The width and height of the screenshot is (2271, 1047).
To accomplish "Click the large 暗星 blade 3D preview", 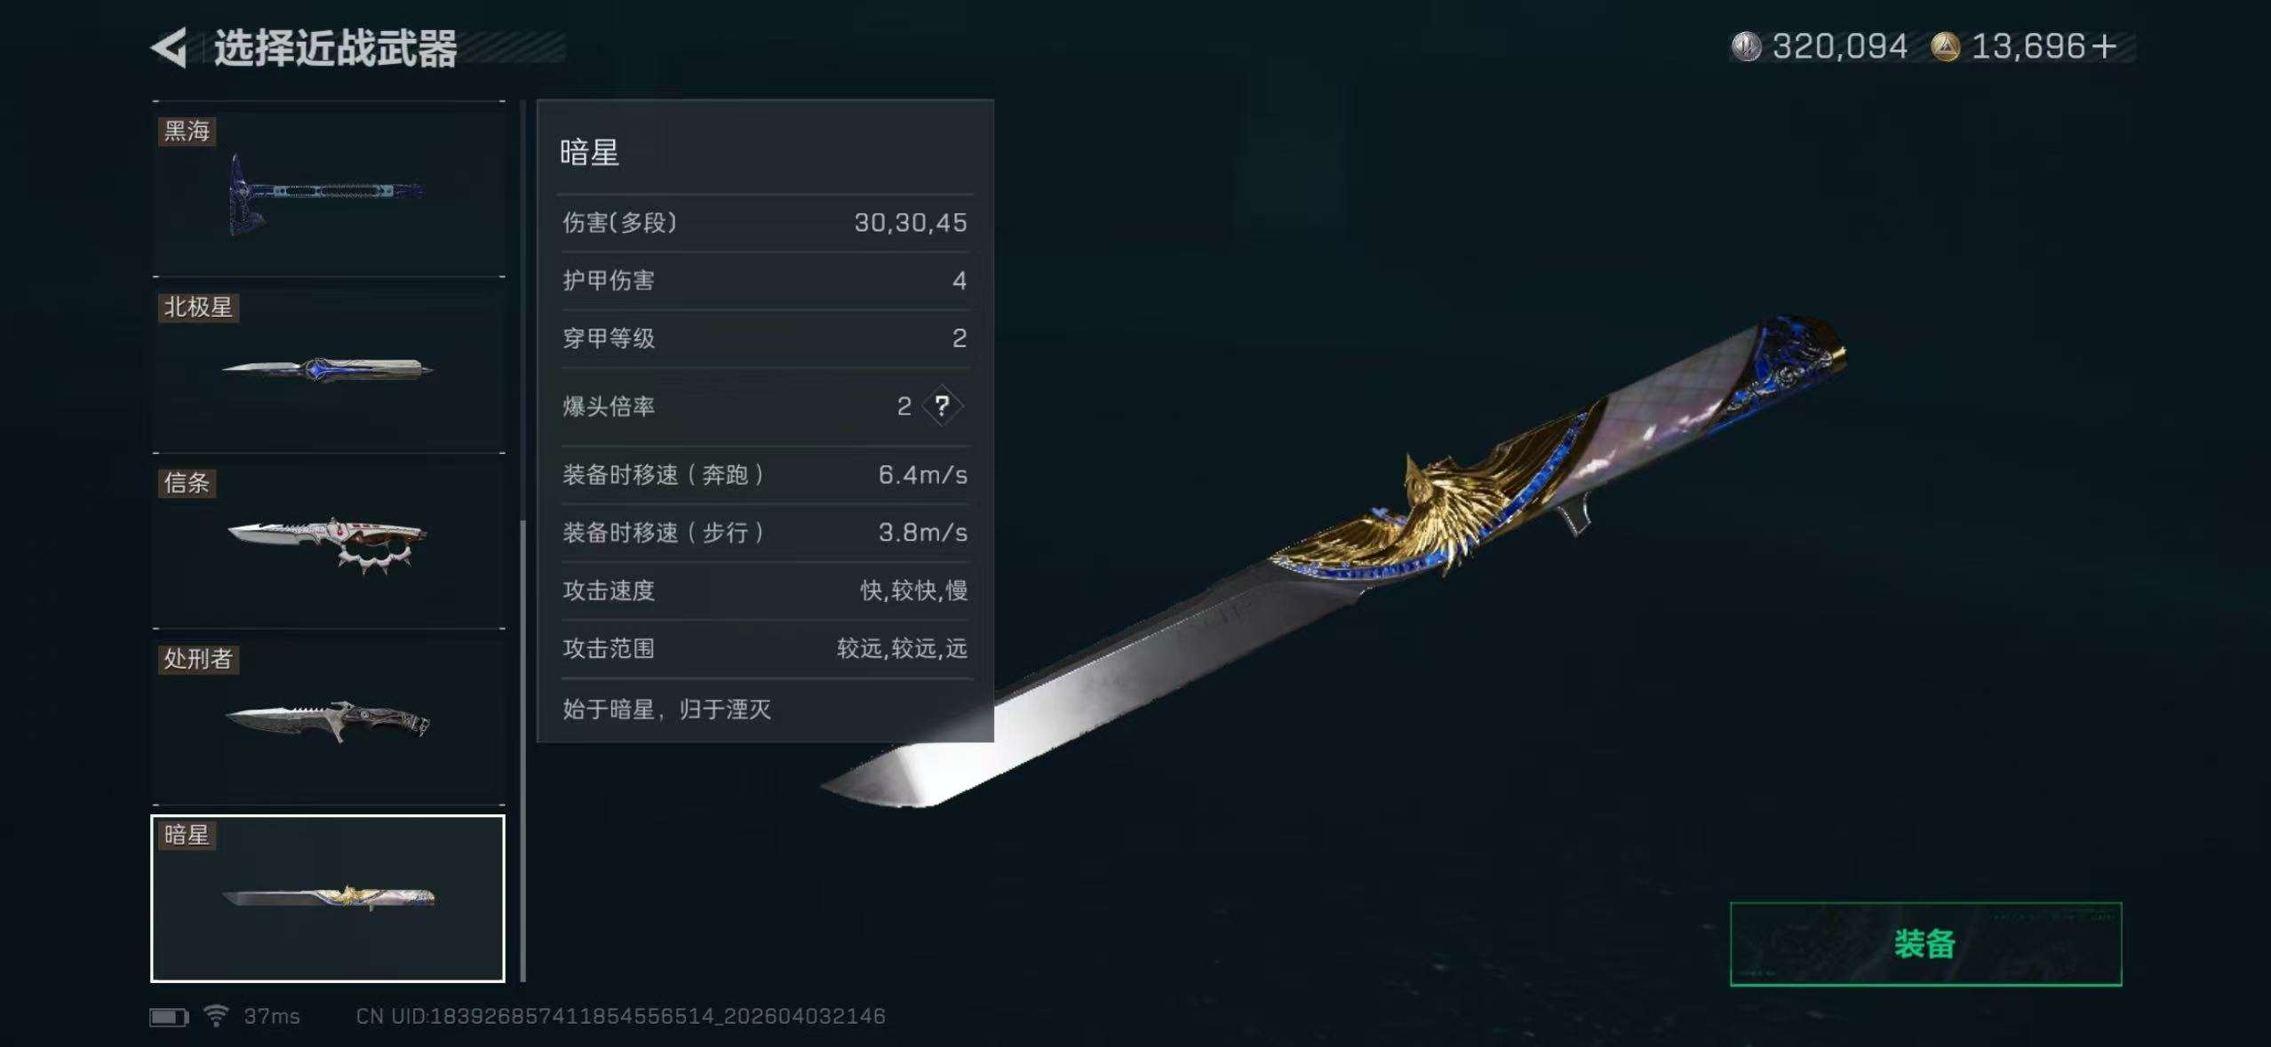I will tap(1333, 561).
